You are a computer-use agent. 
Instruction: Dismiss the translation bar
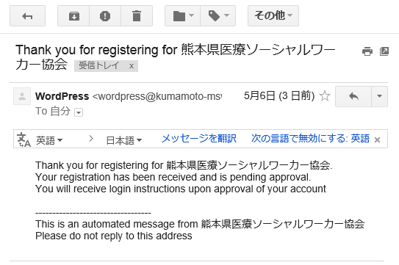coord(378,139)
